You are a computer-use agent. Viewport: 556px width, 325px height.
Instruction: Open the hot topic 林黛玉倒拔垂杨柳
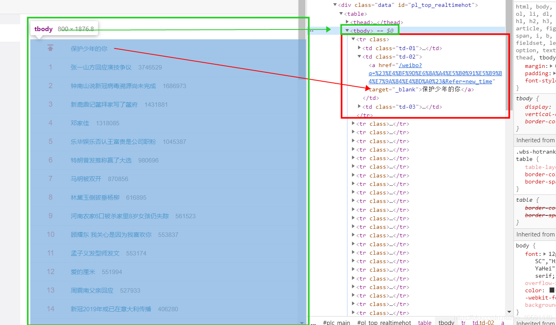95,197
